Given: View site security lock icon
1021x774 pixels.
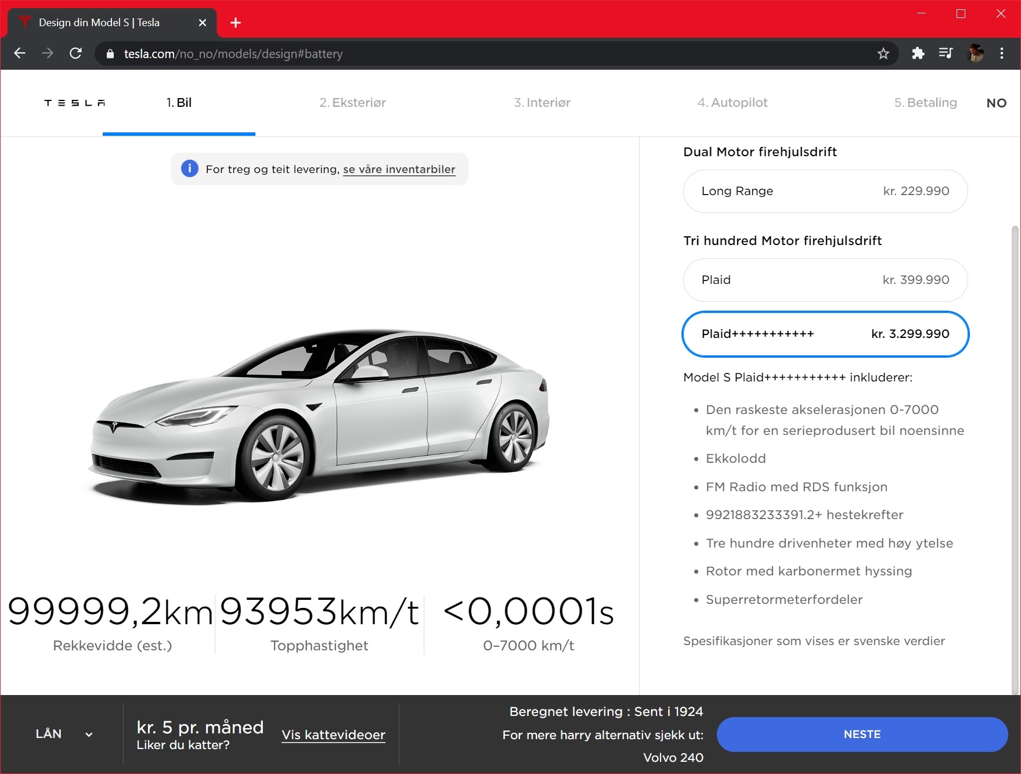Looking at the screenshot, I should [110, 54].
